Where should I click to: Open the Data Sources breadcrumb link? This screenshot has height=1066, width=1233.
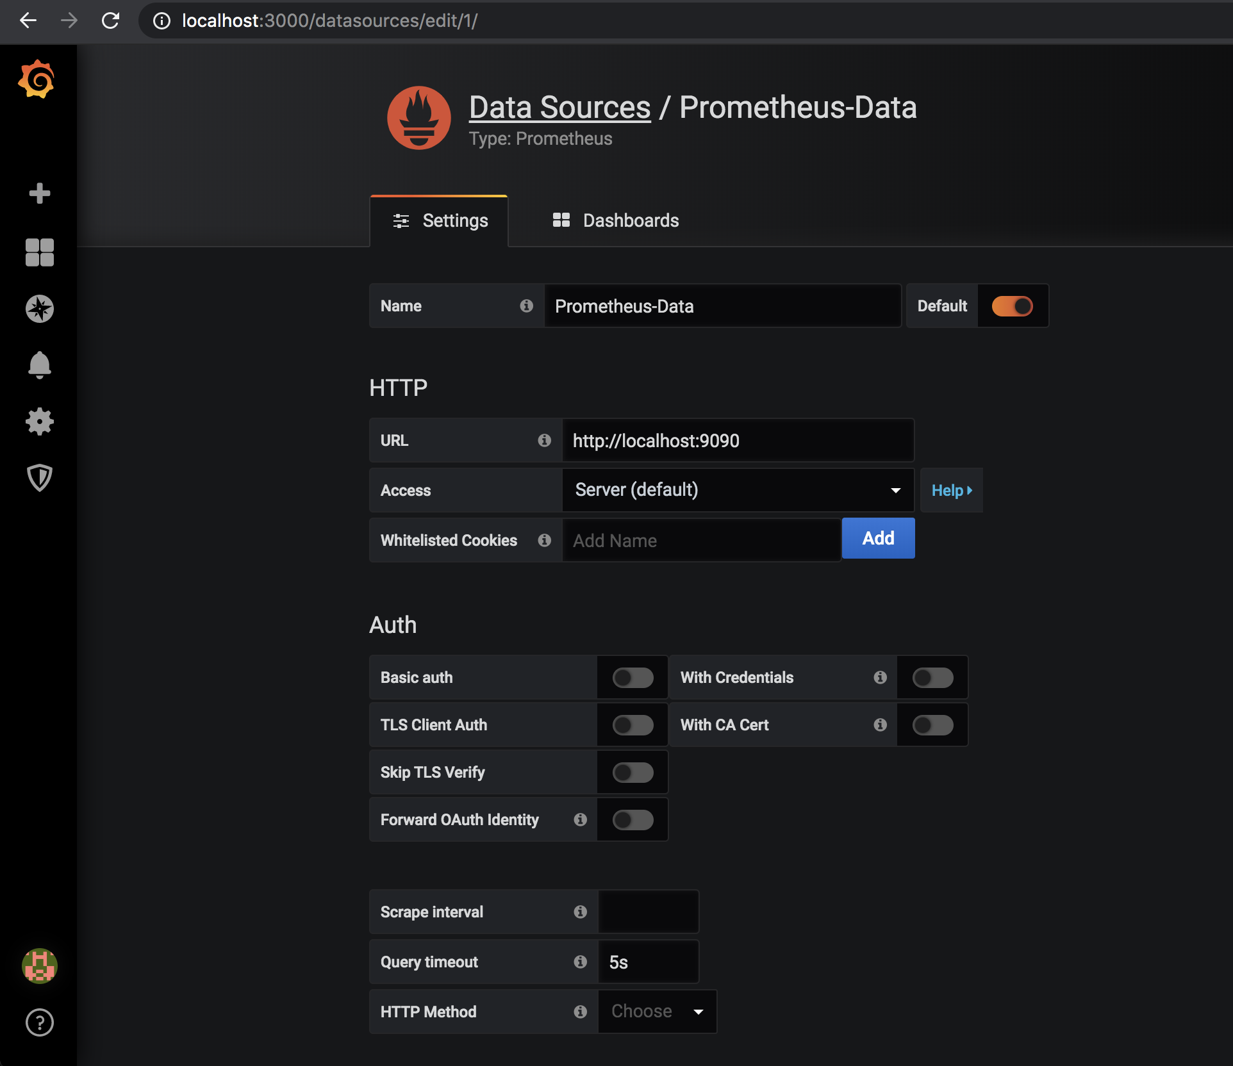tap(560, 107)
